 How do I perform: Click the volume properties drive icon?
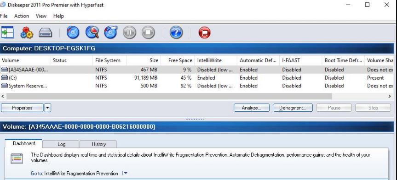tap(46, 33)
